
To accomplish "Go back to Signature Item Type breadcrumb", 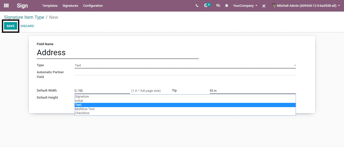I will (24, 17).
